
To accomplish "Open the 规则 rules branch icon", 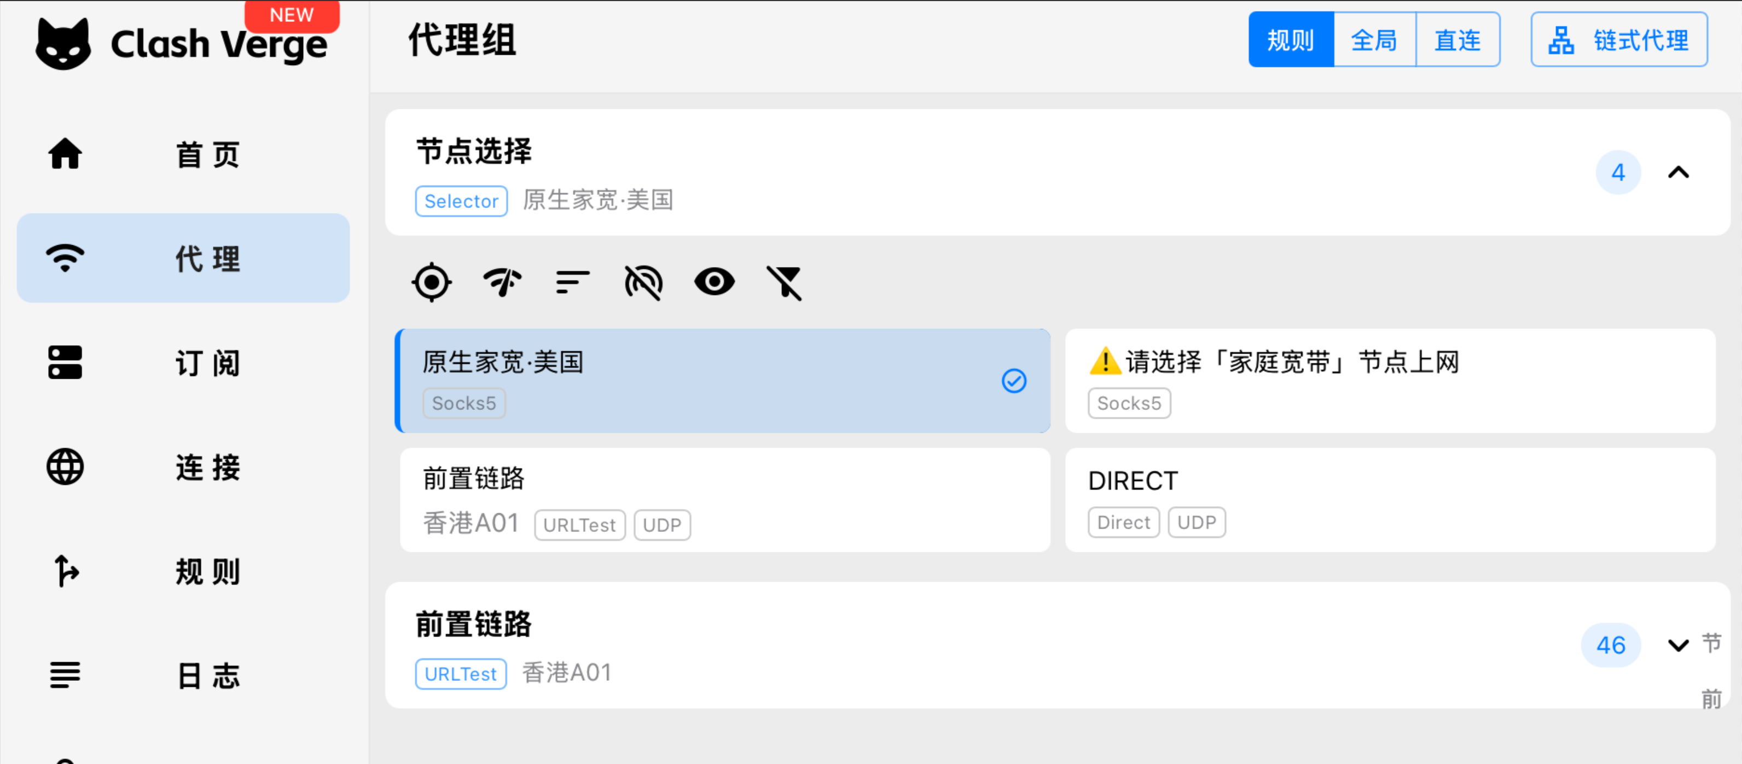I will (65, 570).
